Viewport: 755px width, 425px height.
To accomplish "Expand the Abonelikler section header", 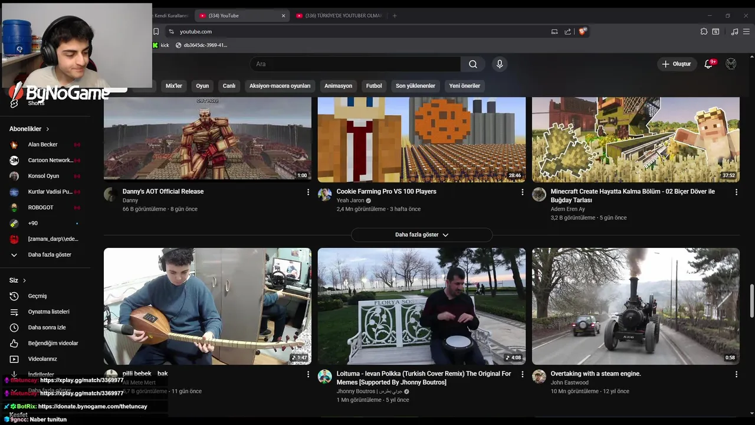I will [x=29, y=129].
